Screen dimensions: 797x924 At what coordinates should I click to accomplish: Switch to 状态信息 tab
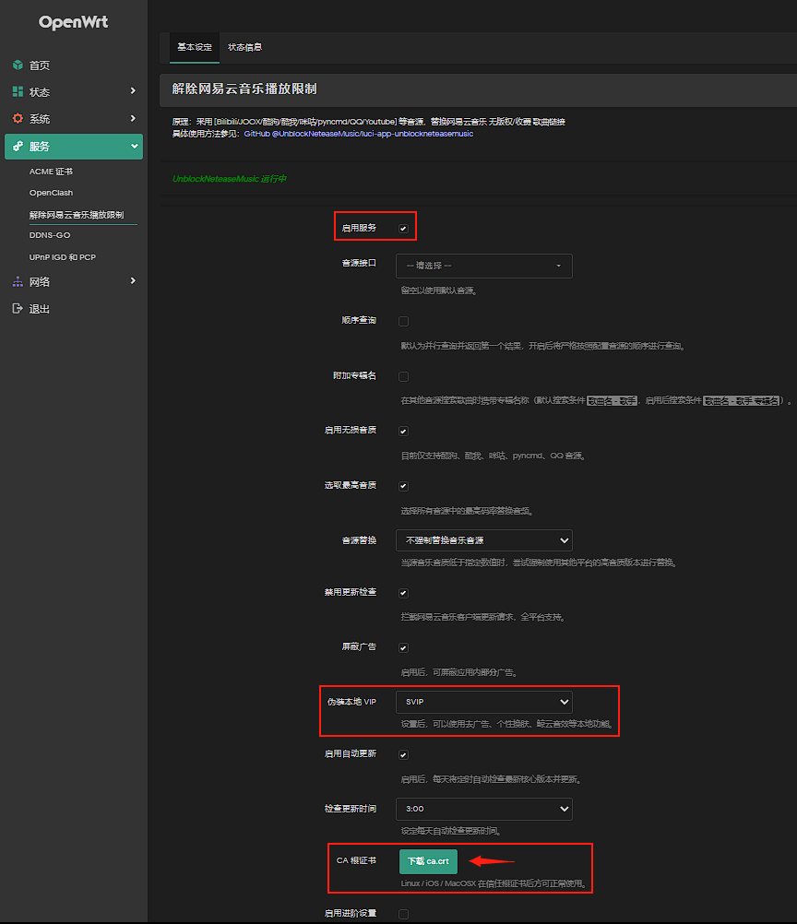[244, 47]
